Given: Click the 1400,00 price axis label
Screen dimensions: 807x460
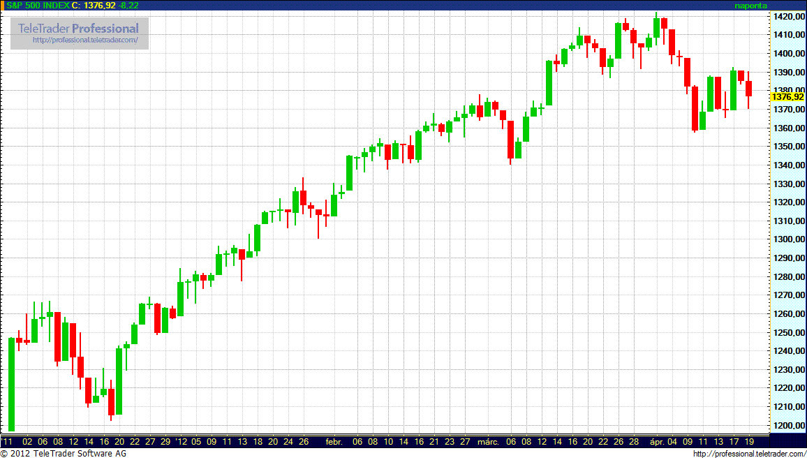Looking at the screenshot, I should 788,54.
